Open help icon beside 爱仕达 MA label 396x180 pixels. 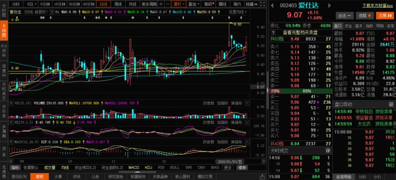point(52,12)
